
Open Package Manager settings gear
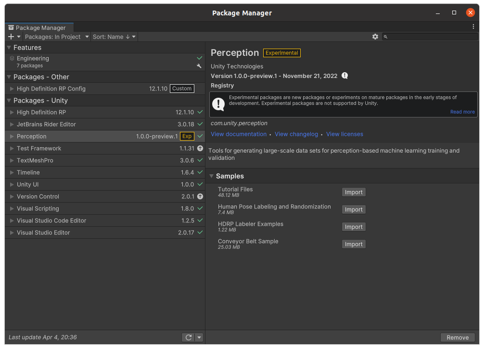pyautogui.click(x=375, y=37)
